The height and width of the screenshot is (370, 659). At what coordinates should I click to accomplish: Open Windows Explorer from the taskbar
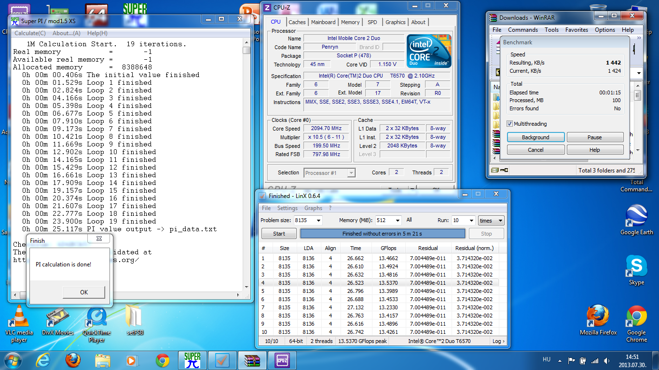point(103,360)
